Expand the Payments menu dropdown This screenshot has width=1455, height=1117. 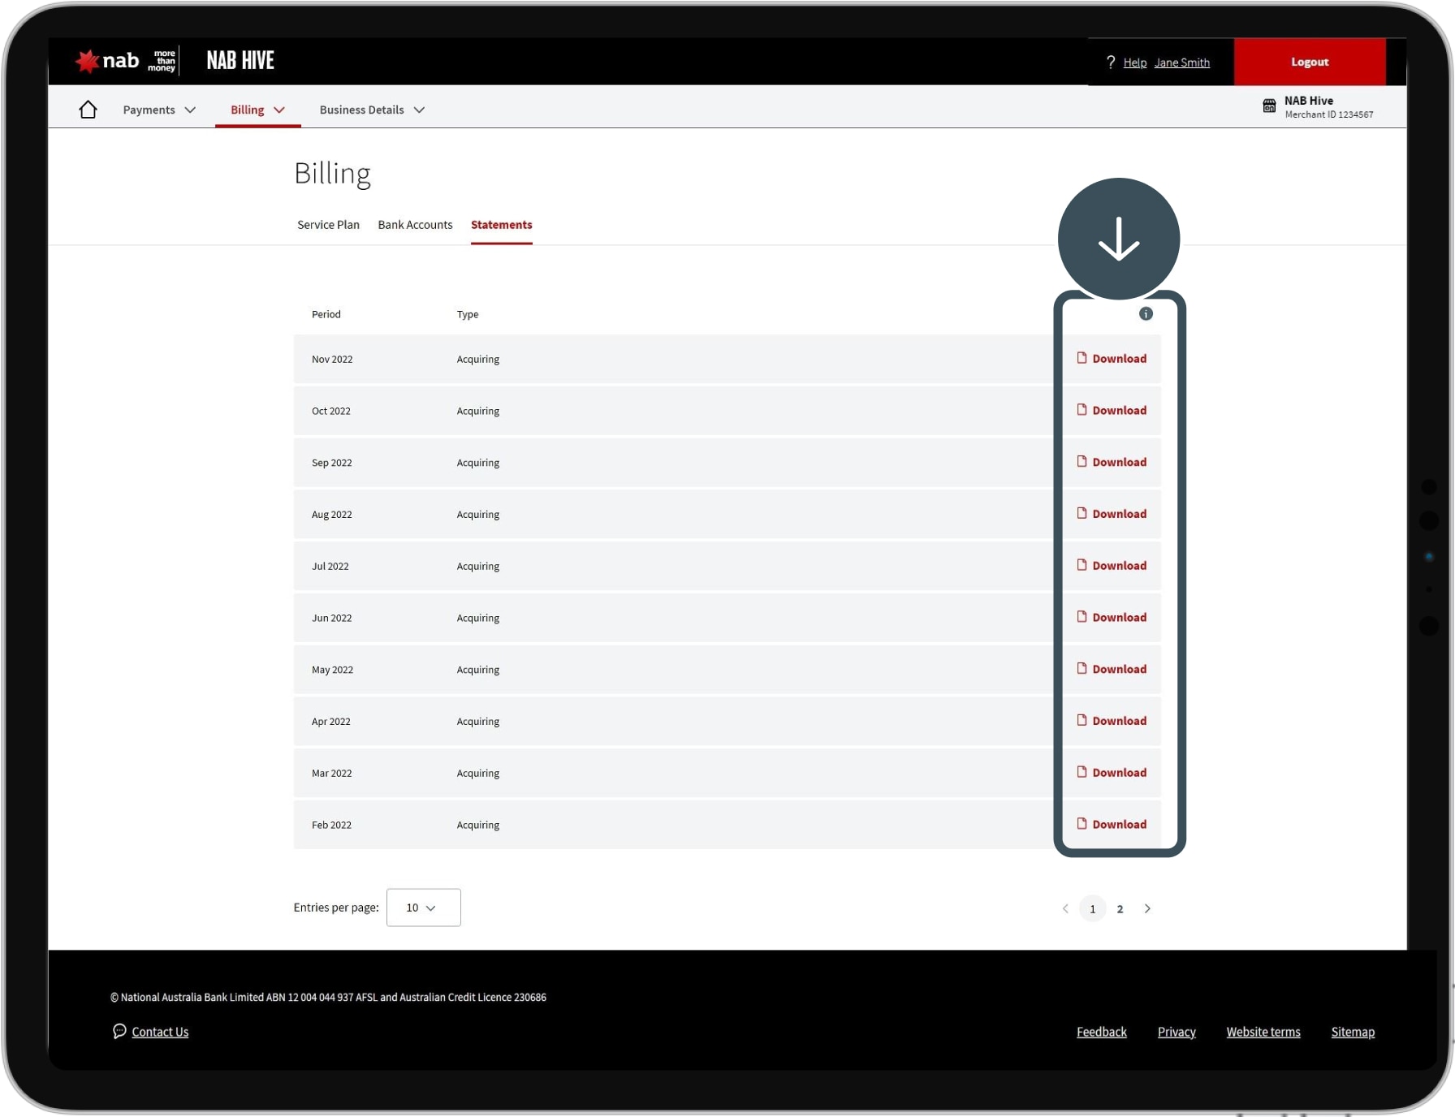pos(159,110)
